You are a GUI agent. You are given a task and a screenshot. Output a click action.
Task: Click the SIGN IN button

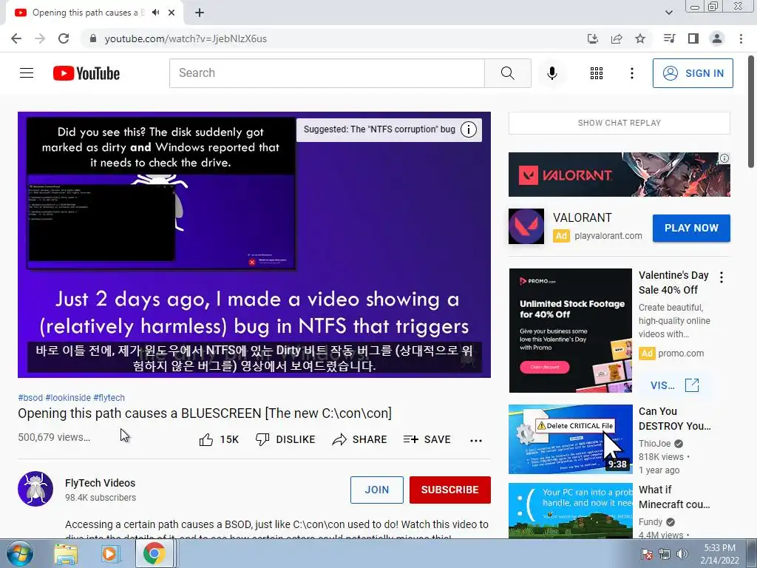pyautogui.click(x=693, y=73)
